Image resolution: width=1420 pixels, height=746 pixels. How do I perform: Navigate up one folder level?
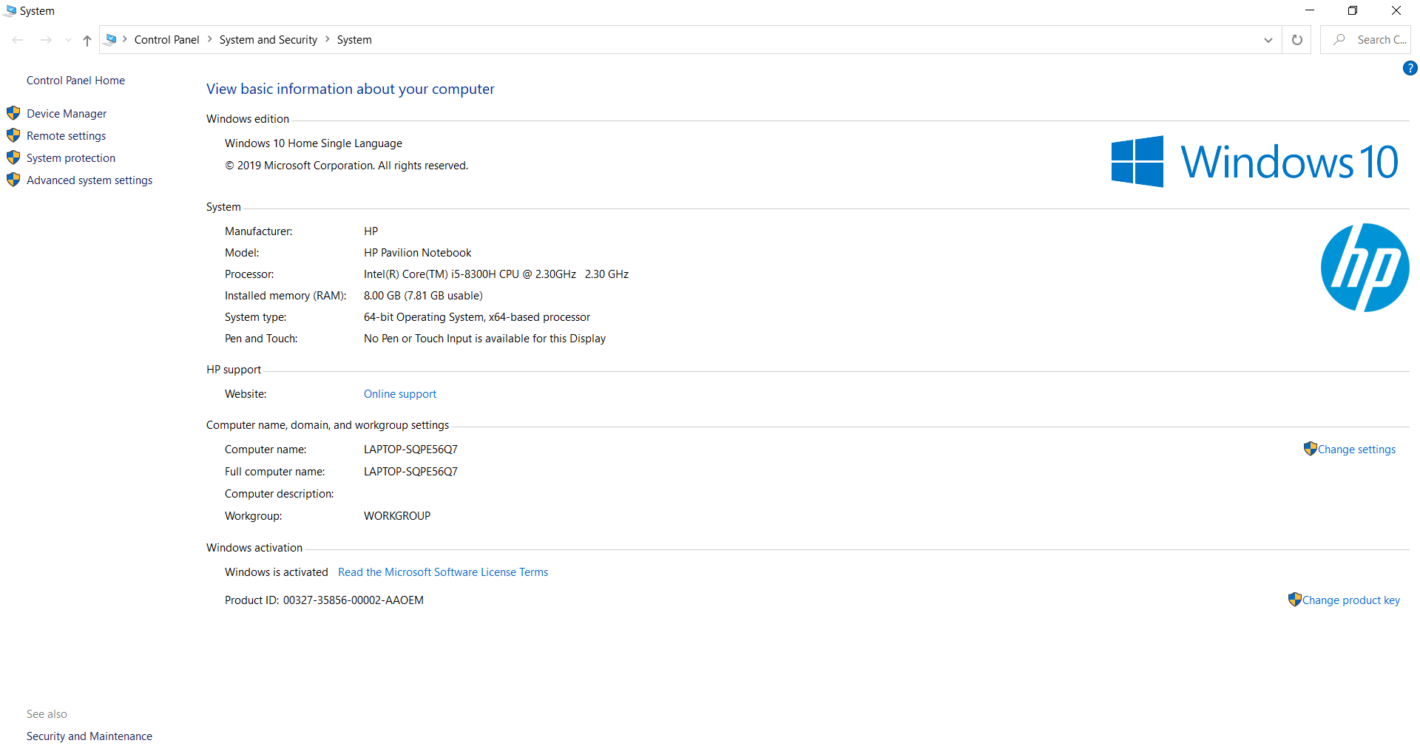[x=87, y=40]
